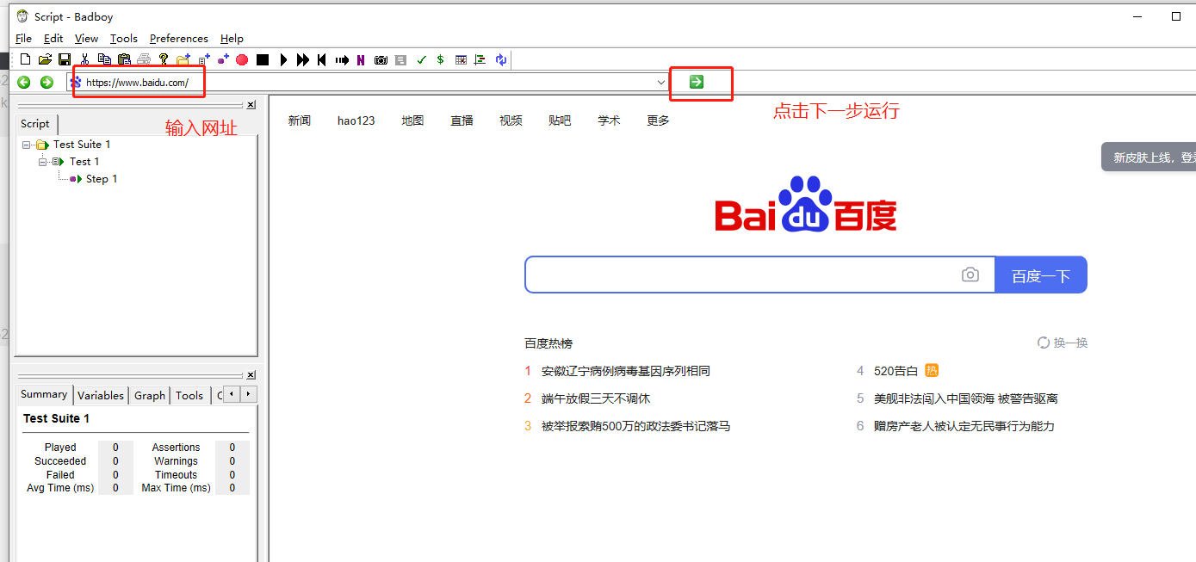Navigate back using the green left arrow
This screenshot has height=562, width=1196.
[x=23, y=83]
